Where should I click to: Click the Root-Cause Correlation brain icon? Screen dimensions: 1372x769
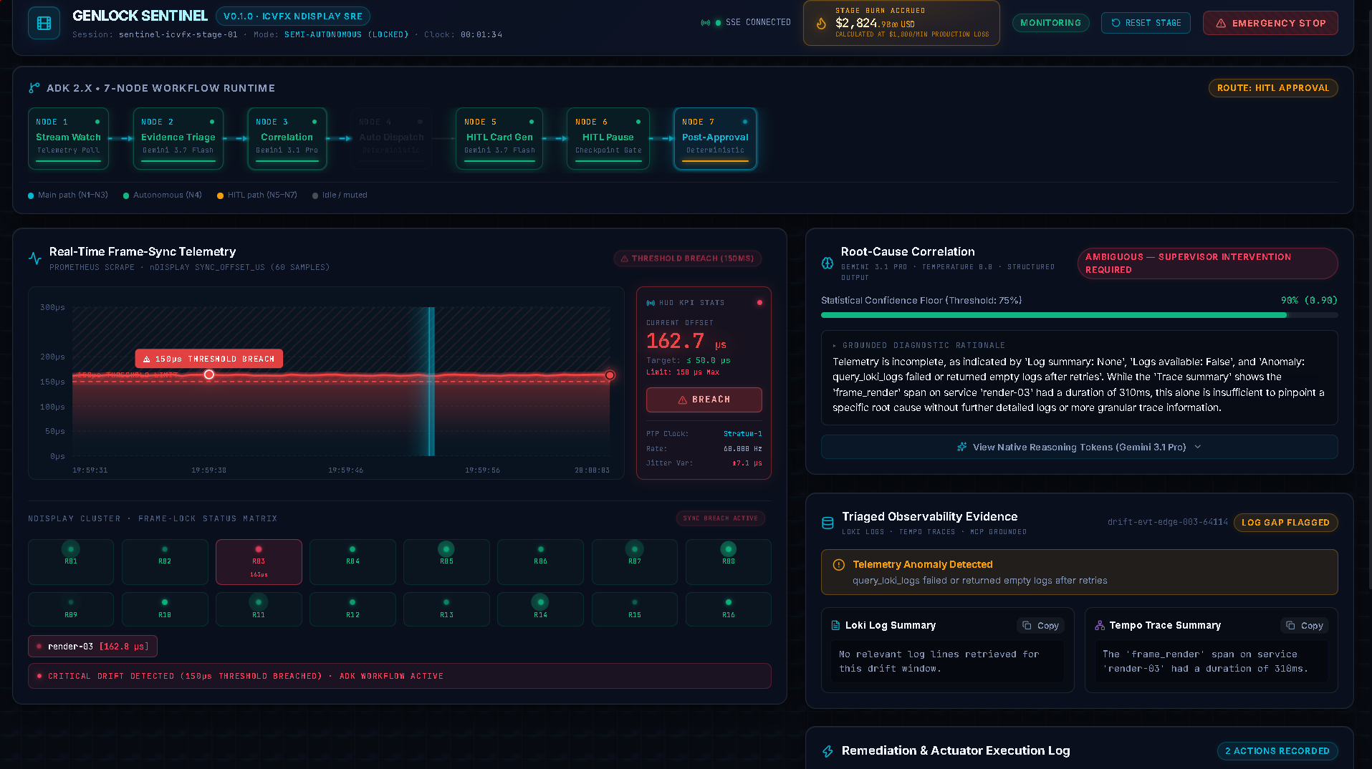point(827,263)
